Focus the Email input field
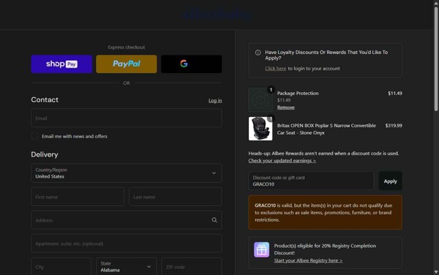The height and width of the screenshot is (275, 439). point(126,118)
